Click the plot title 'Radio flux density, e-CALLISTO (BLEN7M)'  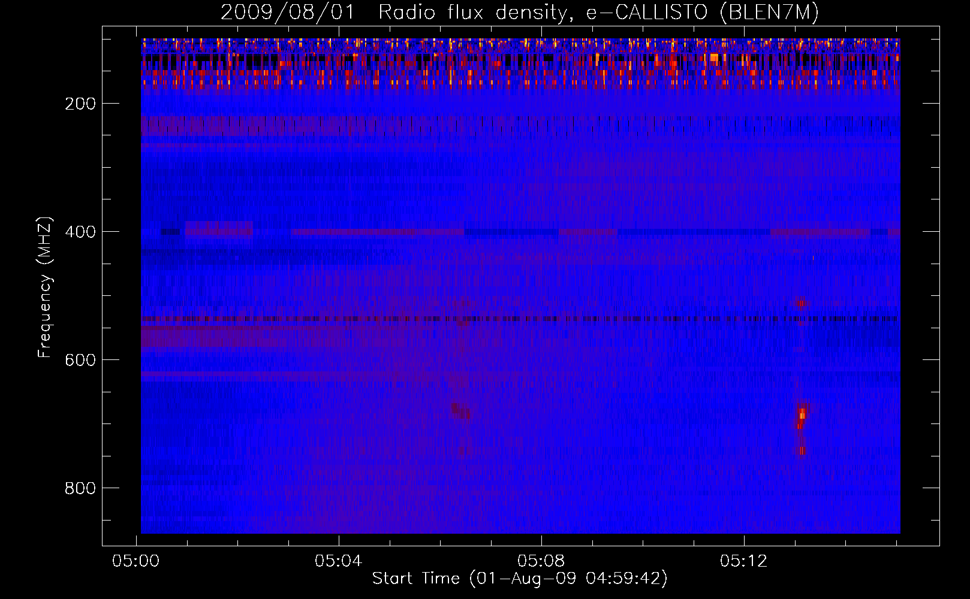click(x=598, y=12)
